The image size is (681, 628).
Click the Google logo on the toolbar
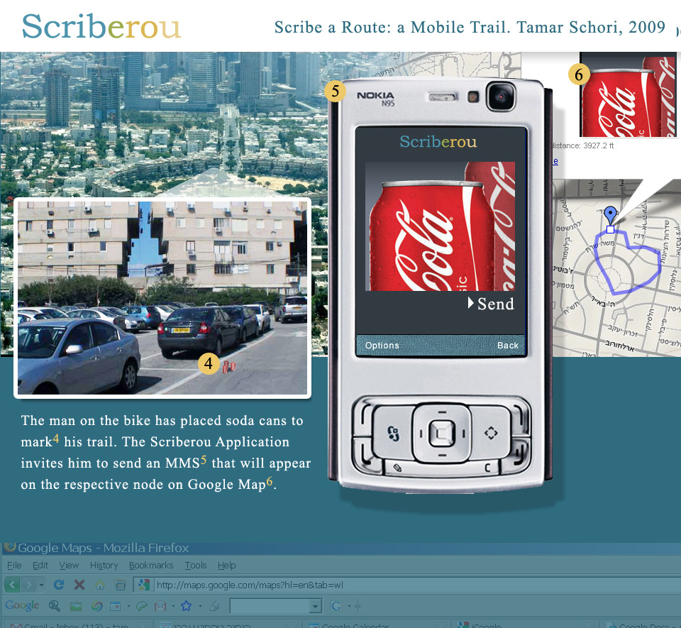[22, 605]
